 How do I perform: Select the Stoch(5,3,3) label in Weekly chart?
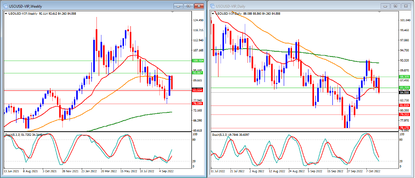[x=13, y=135]
